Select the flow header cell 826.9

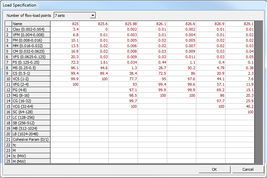211,24
